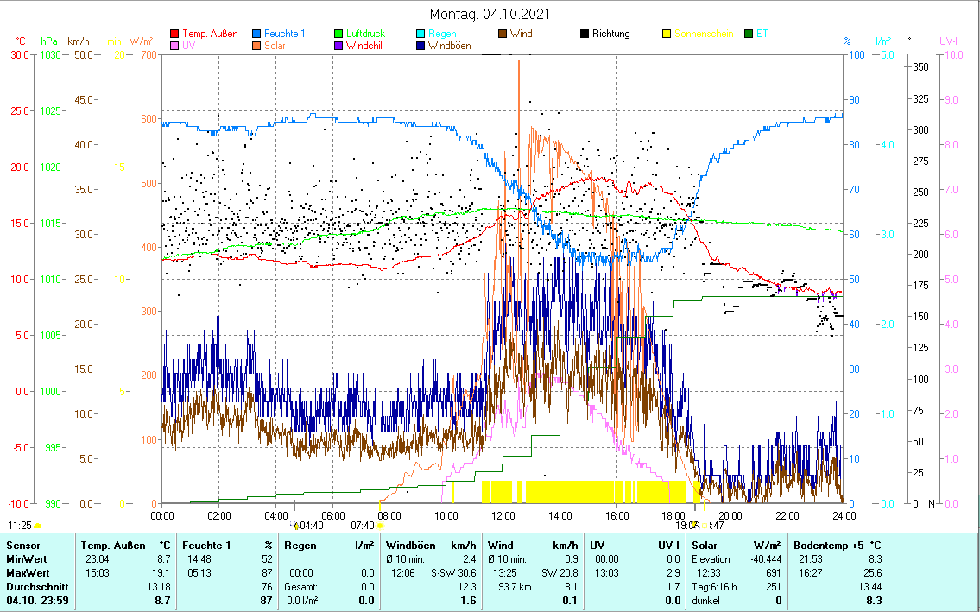Click the red Temp. Außen legend swatch
Screen dimensions: 980x612
(x=174, y=35)
